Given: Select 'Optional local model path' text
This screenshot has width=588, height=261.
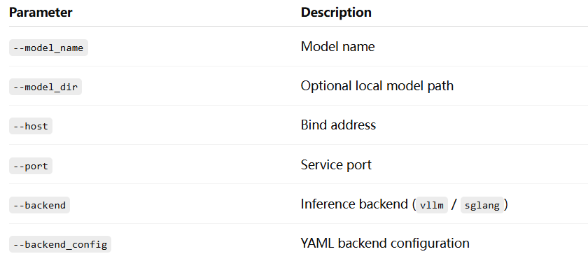Looking at the screenshot, I should point(377,86).
